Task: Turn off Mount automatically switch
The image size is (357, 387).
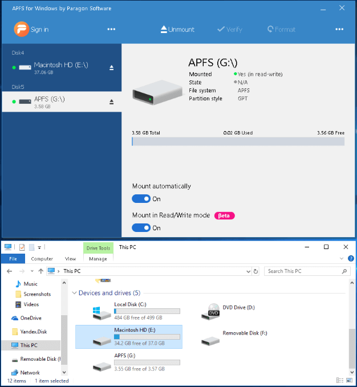Action: [x=141, y=199]
